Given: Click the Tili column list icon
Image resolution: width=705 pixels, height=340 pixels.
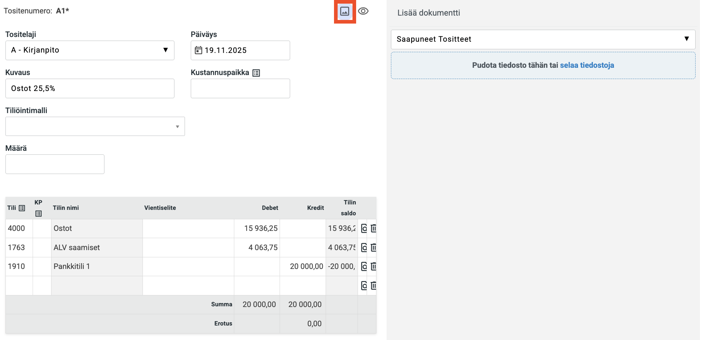Looking at the screenshot, I should tap(22, 208).
